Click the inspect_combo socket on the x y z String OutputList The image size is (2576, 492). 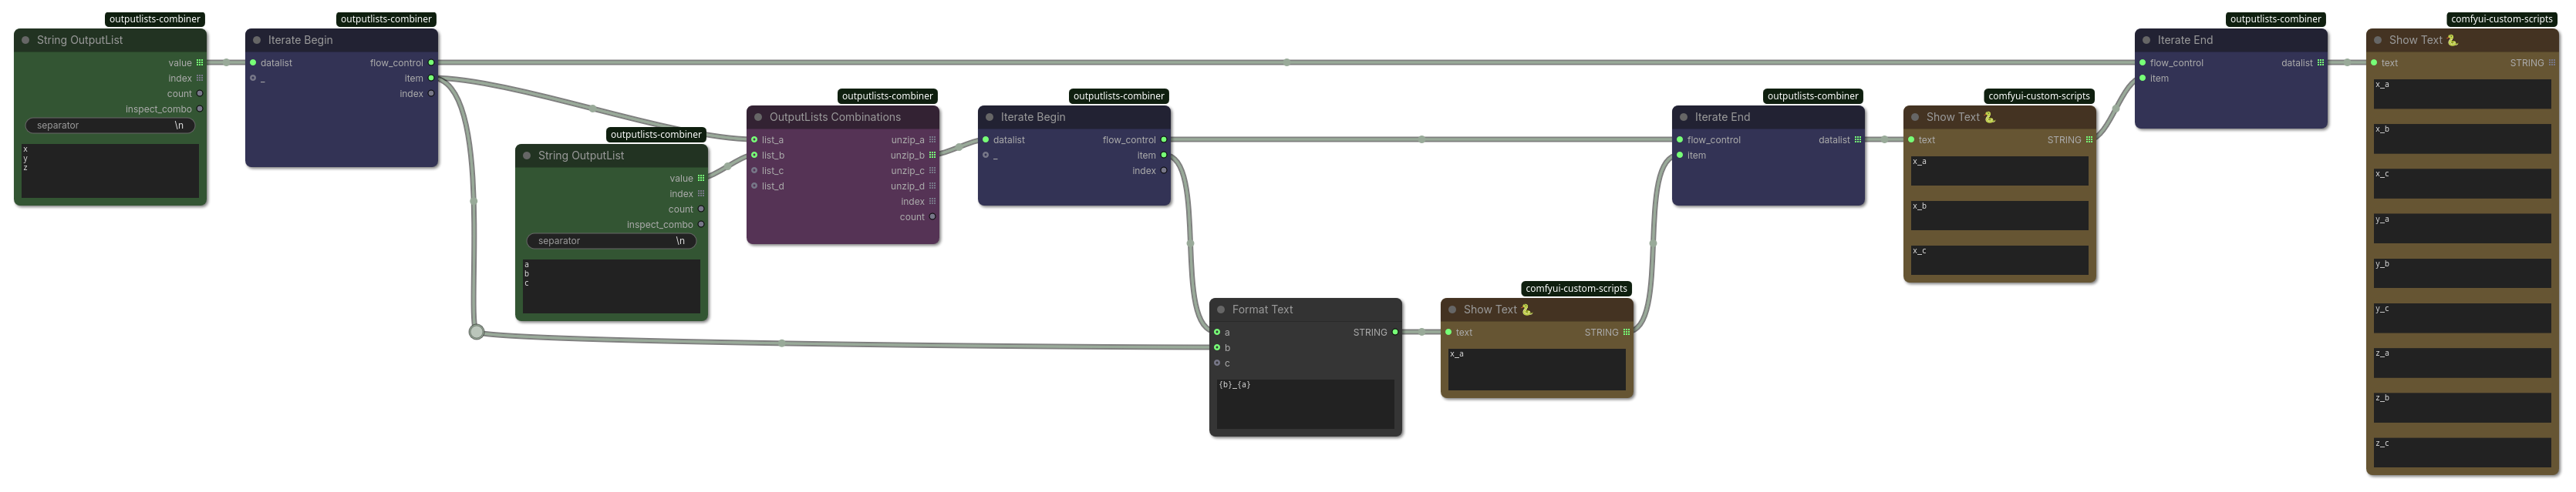(199, 109)
